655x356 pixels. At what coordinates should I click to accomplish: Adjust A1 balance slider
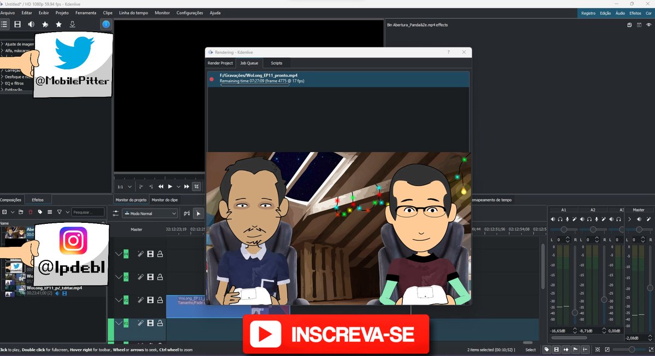(x=563, y=229)
